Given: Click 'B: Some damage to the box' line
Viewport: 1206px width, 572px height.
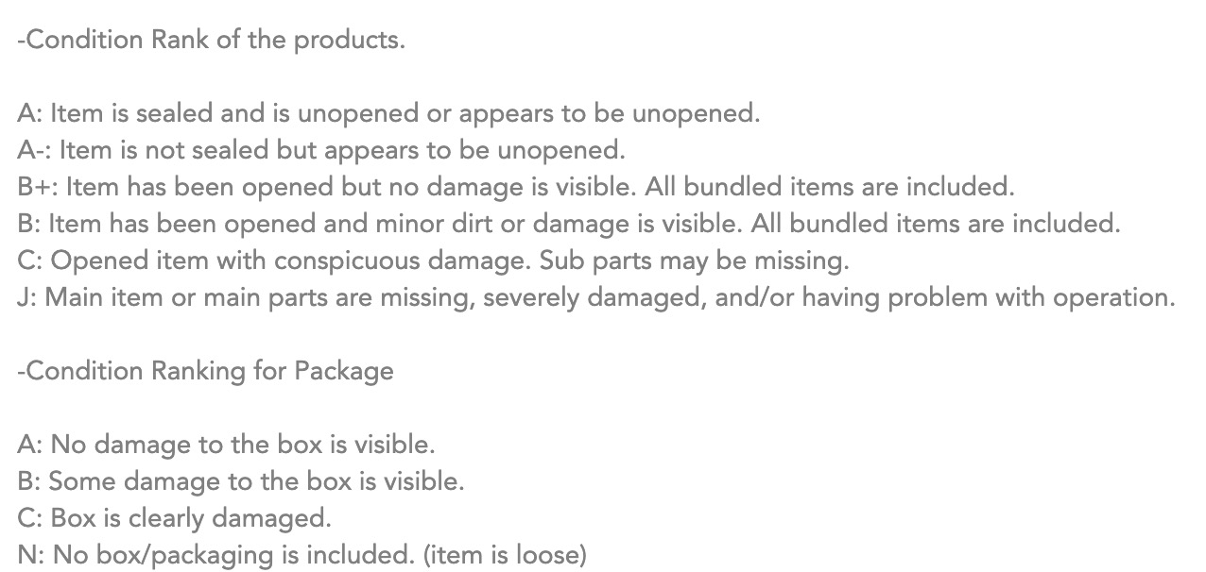Looking at the screenshot, I should [241, 481].
